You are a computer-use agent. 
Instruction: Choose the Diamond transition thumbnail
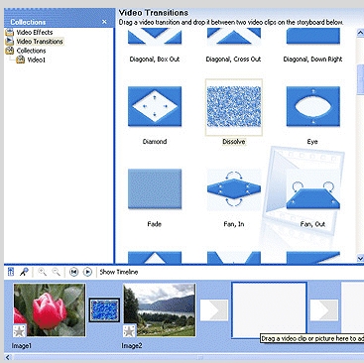click(x=155, y=106)
